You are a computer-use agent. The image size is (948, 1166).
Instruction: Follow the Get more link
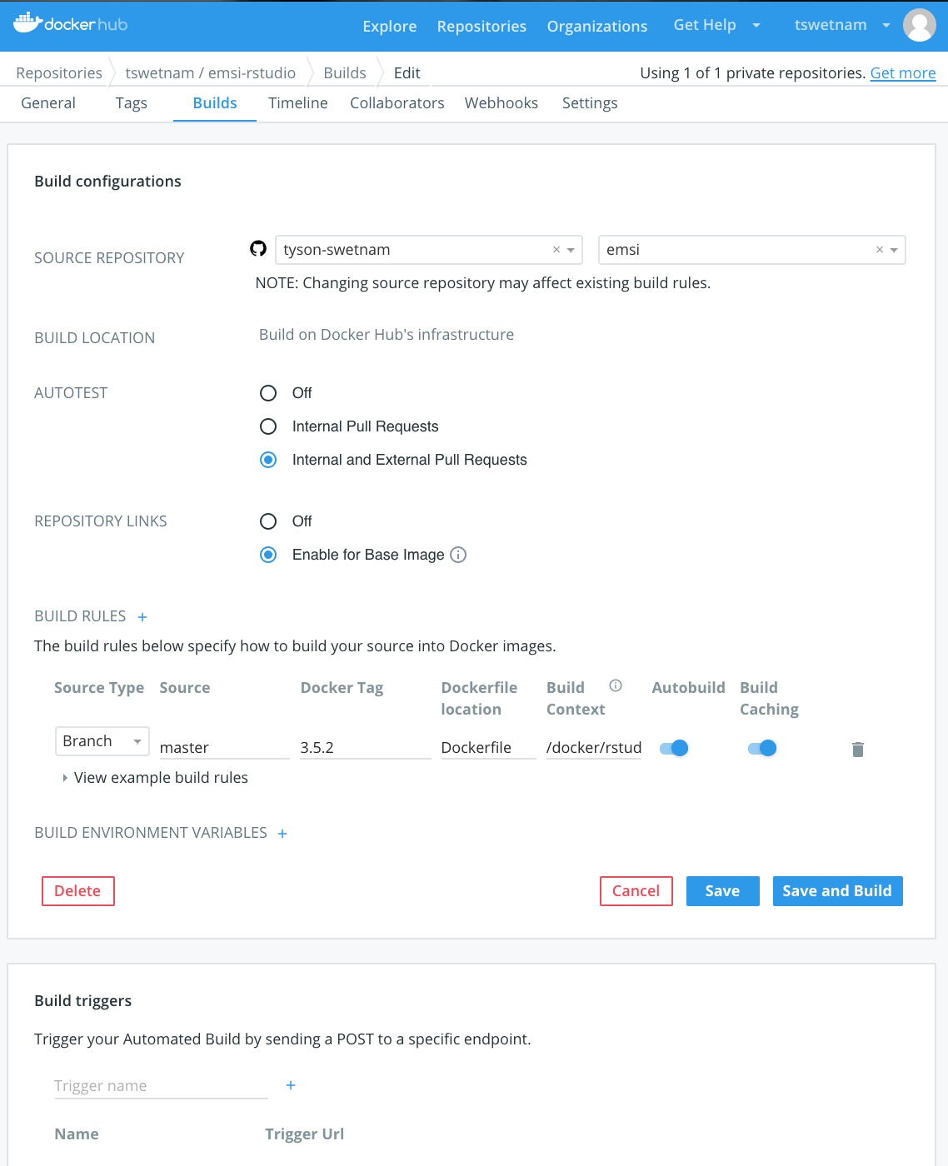pyautogui.click(x=903, y=73)
